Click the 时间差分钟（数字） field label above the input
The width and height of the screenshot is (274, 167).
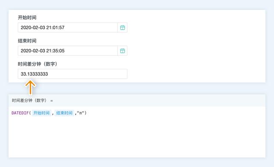[x=37, y=64]
